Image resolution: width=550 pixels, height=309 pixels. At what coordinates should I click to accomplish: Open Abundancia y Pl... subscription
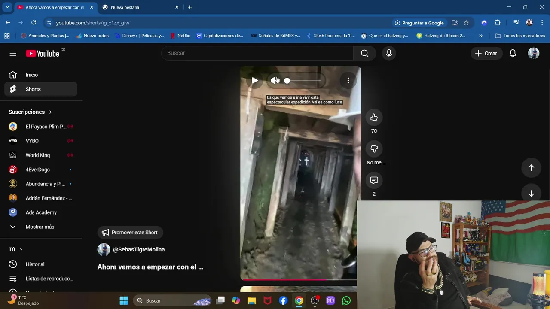(41, 184)
